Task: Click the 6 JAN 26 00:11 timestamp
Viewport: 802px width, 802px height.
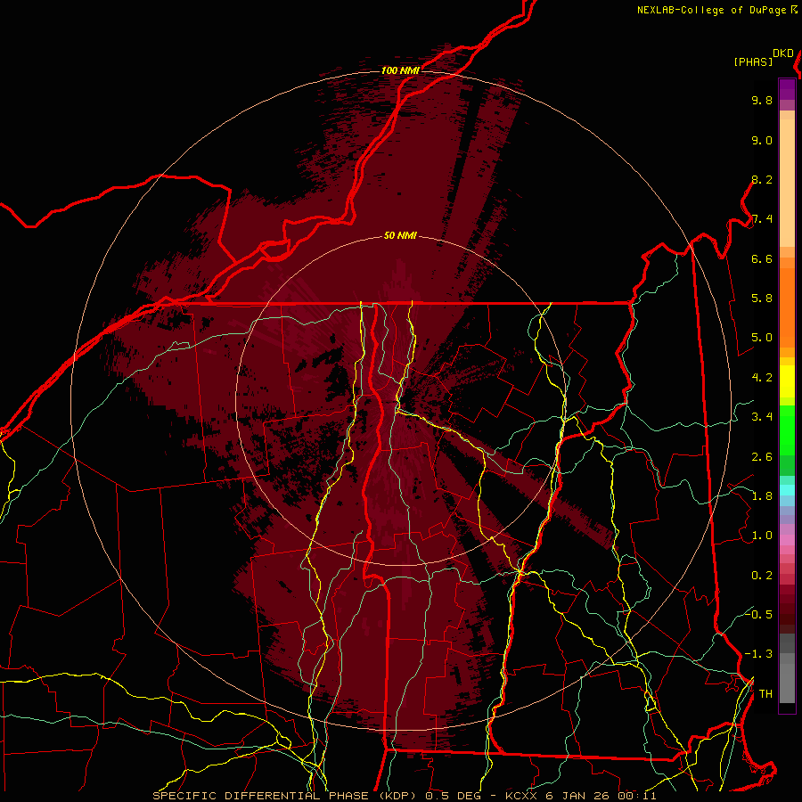Action: click(x=601, y=796)
